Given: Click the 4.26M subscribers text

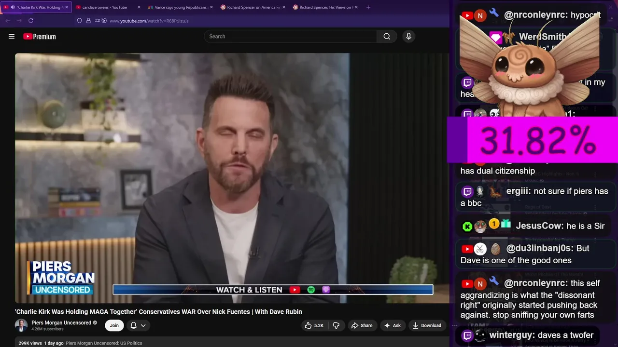Looking at the screenshot, I should click(x=47, y=329).
